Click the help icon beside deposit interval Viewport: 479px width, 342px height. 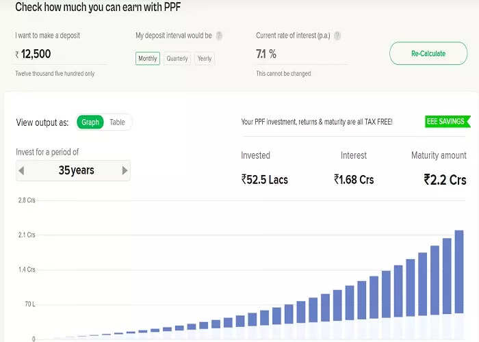tap(219, 36)
